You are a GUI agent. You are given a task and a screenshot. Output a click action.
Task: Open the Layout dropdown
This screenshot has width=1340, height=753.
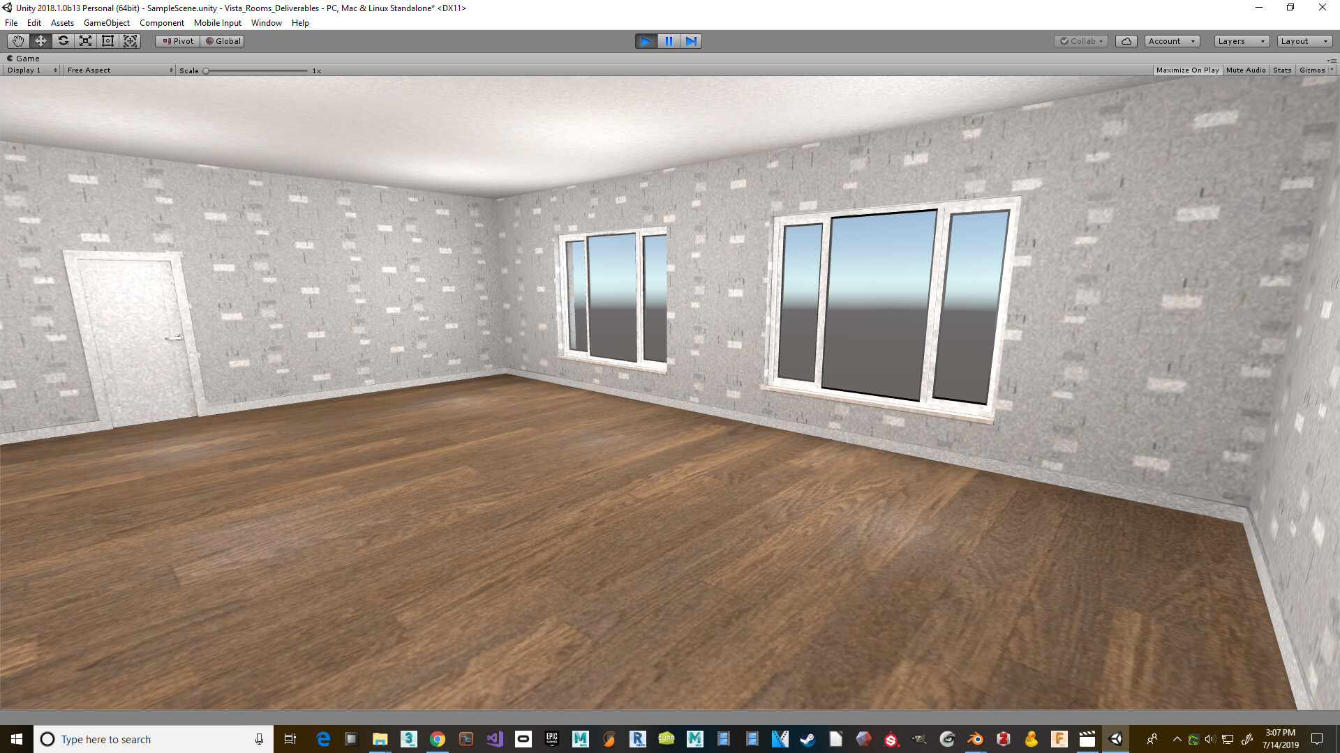pyautogui.click(x=1304, y=41)
